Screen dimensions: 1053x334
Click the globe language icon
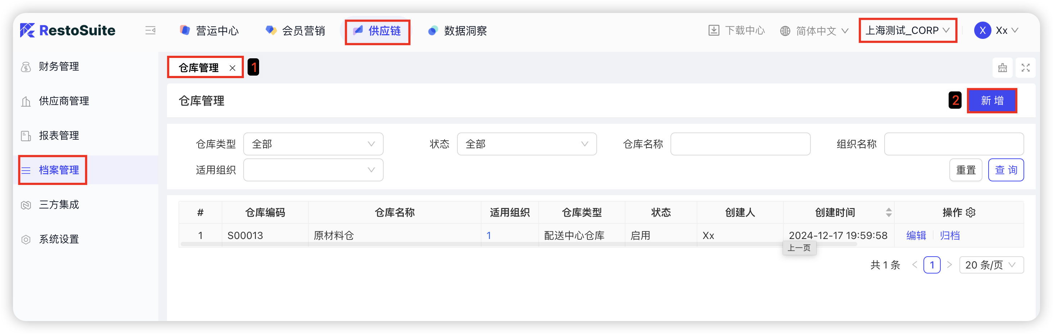pos(785,31)
